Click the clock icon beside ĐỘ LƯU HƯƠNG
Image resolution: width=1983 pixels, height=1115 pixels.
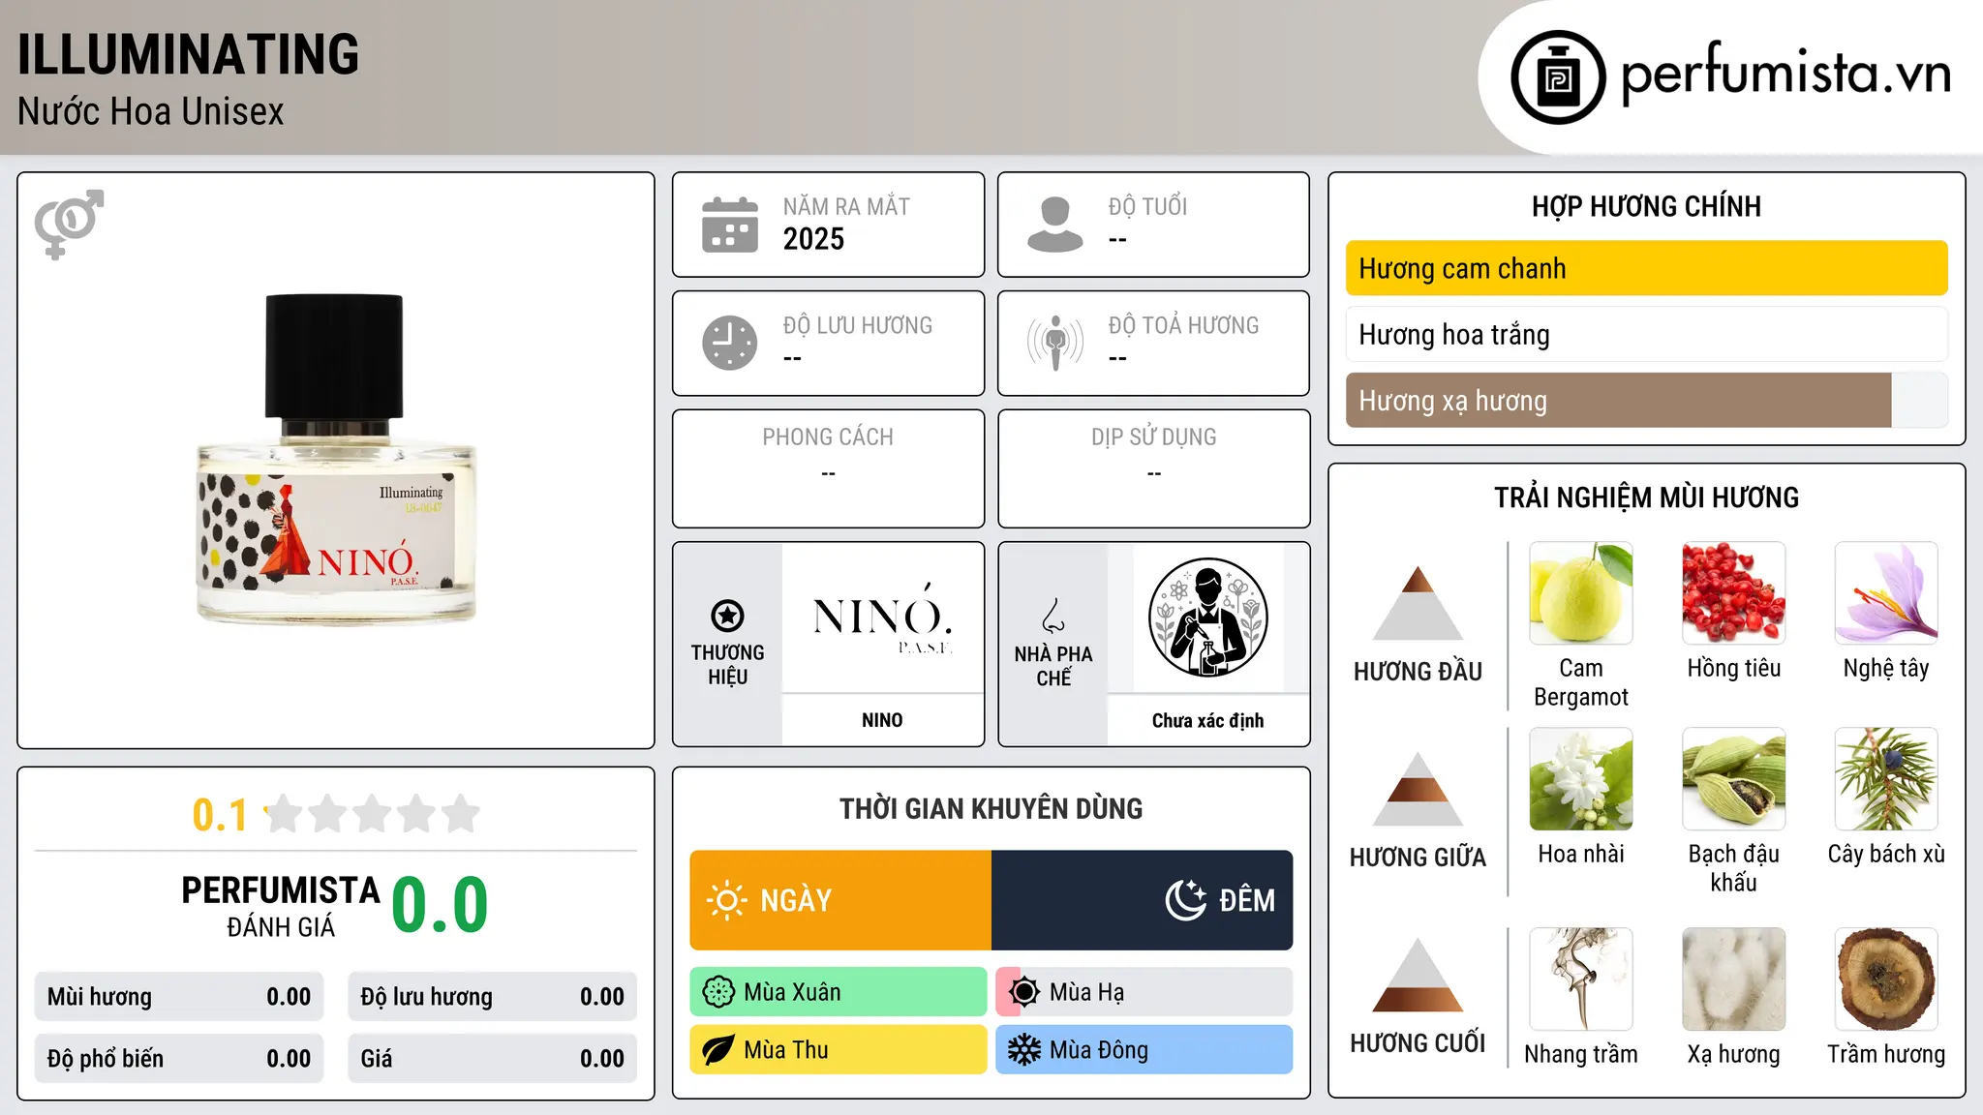[x=729, y=343]
